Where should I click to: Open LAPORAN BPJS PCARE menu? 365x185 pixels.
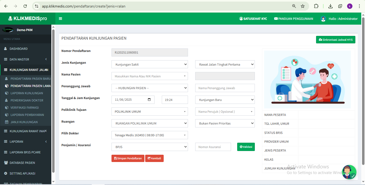(26, 152)
